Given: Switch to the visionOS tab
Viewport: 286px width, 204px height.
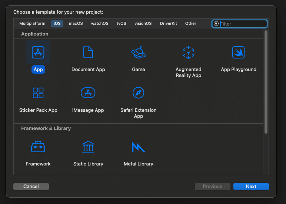Looking at the screenshot, I should tap(143, 24).
